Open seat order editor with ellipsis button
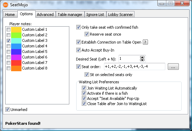The image size is (192, 131). [x=173, y=67]
